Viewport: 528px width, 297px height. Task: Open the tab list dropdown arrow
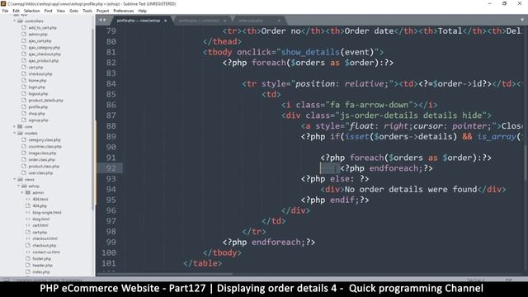tap(522, 20)
